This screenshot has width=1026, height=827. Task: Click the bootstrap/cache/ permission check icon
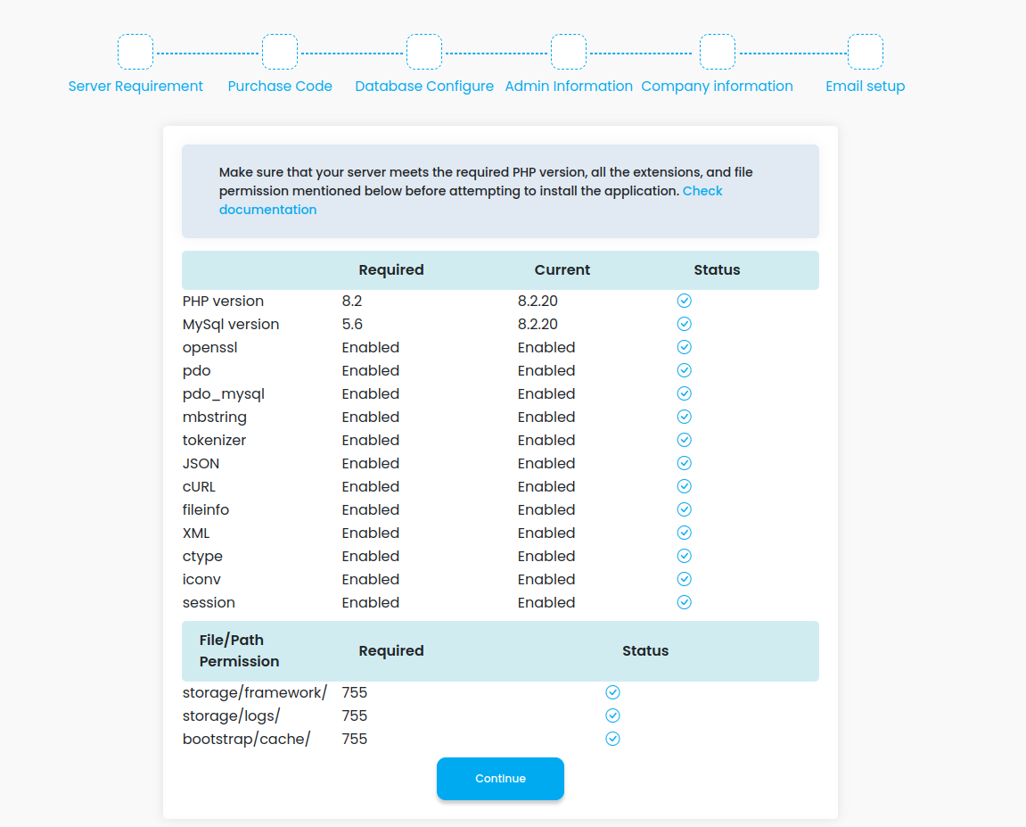pos(612,739)
